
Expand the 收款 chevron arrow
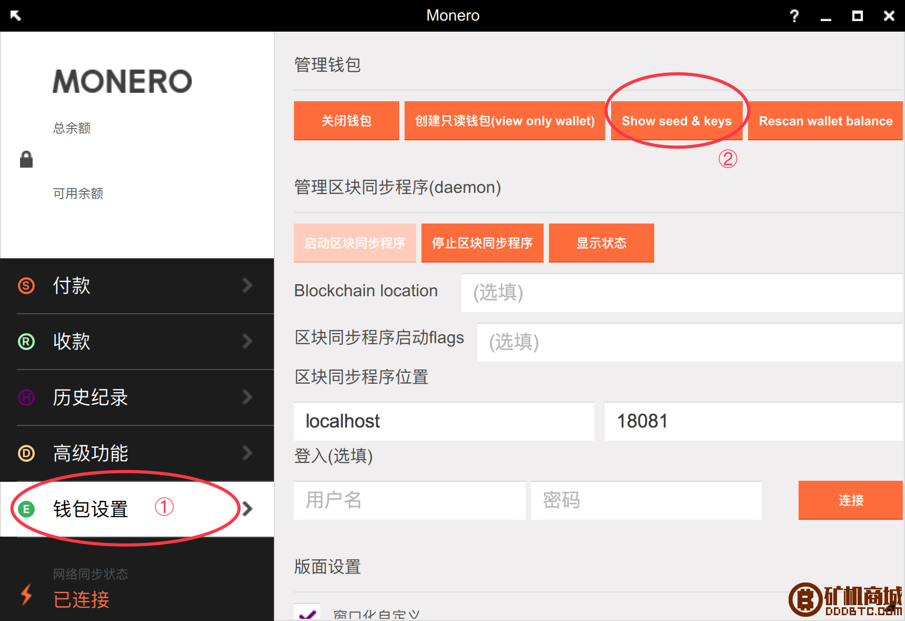(248, 341)
